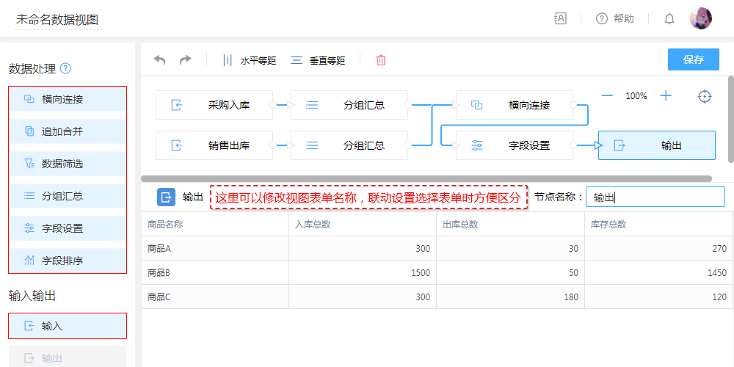The image size is (734, 367).
Task: Open the 帮助 help link
Action: pyautogui.click(x=615, y=19)
